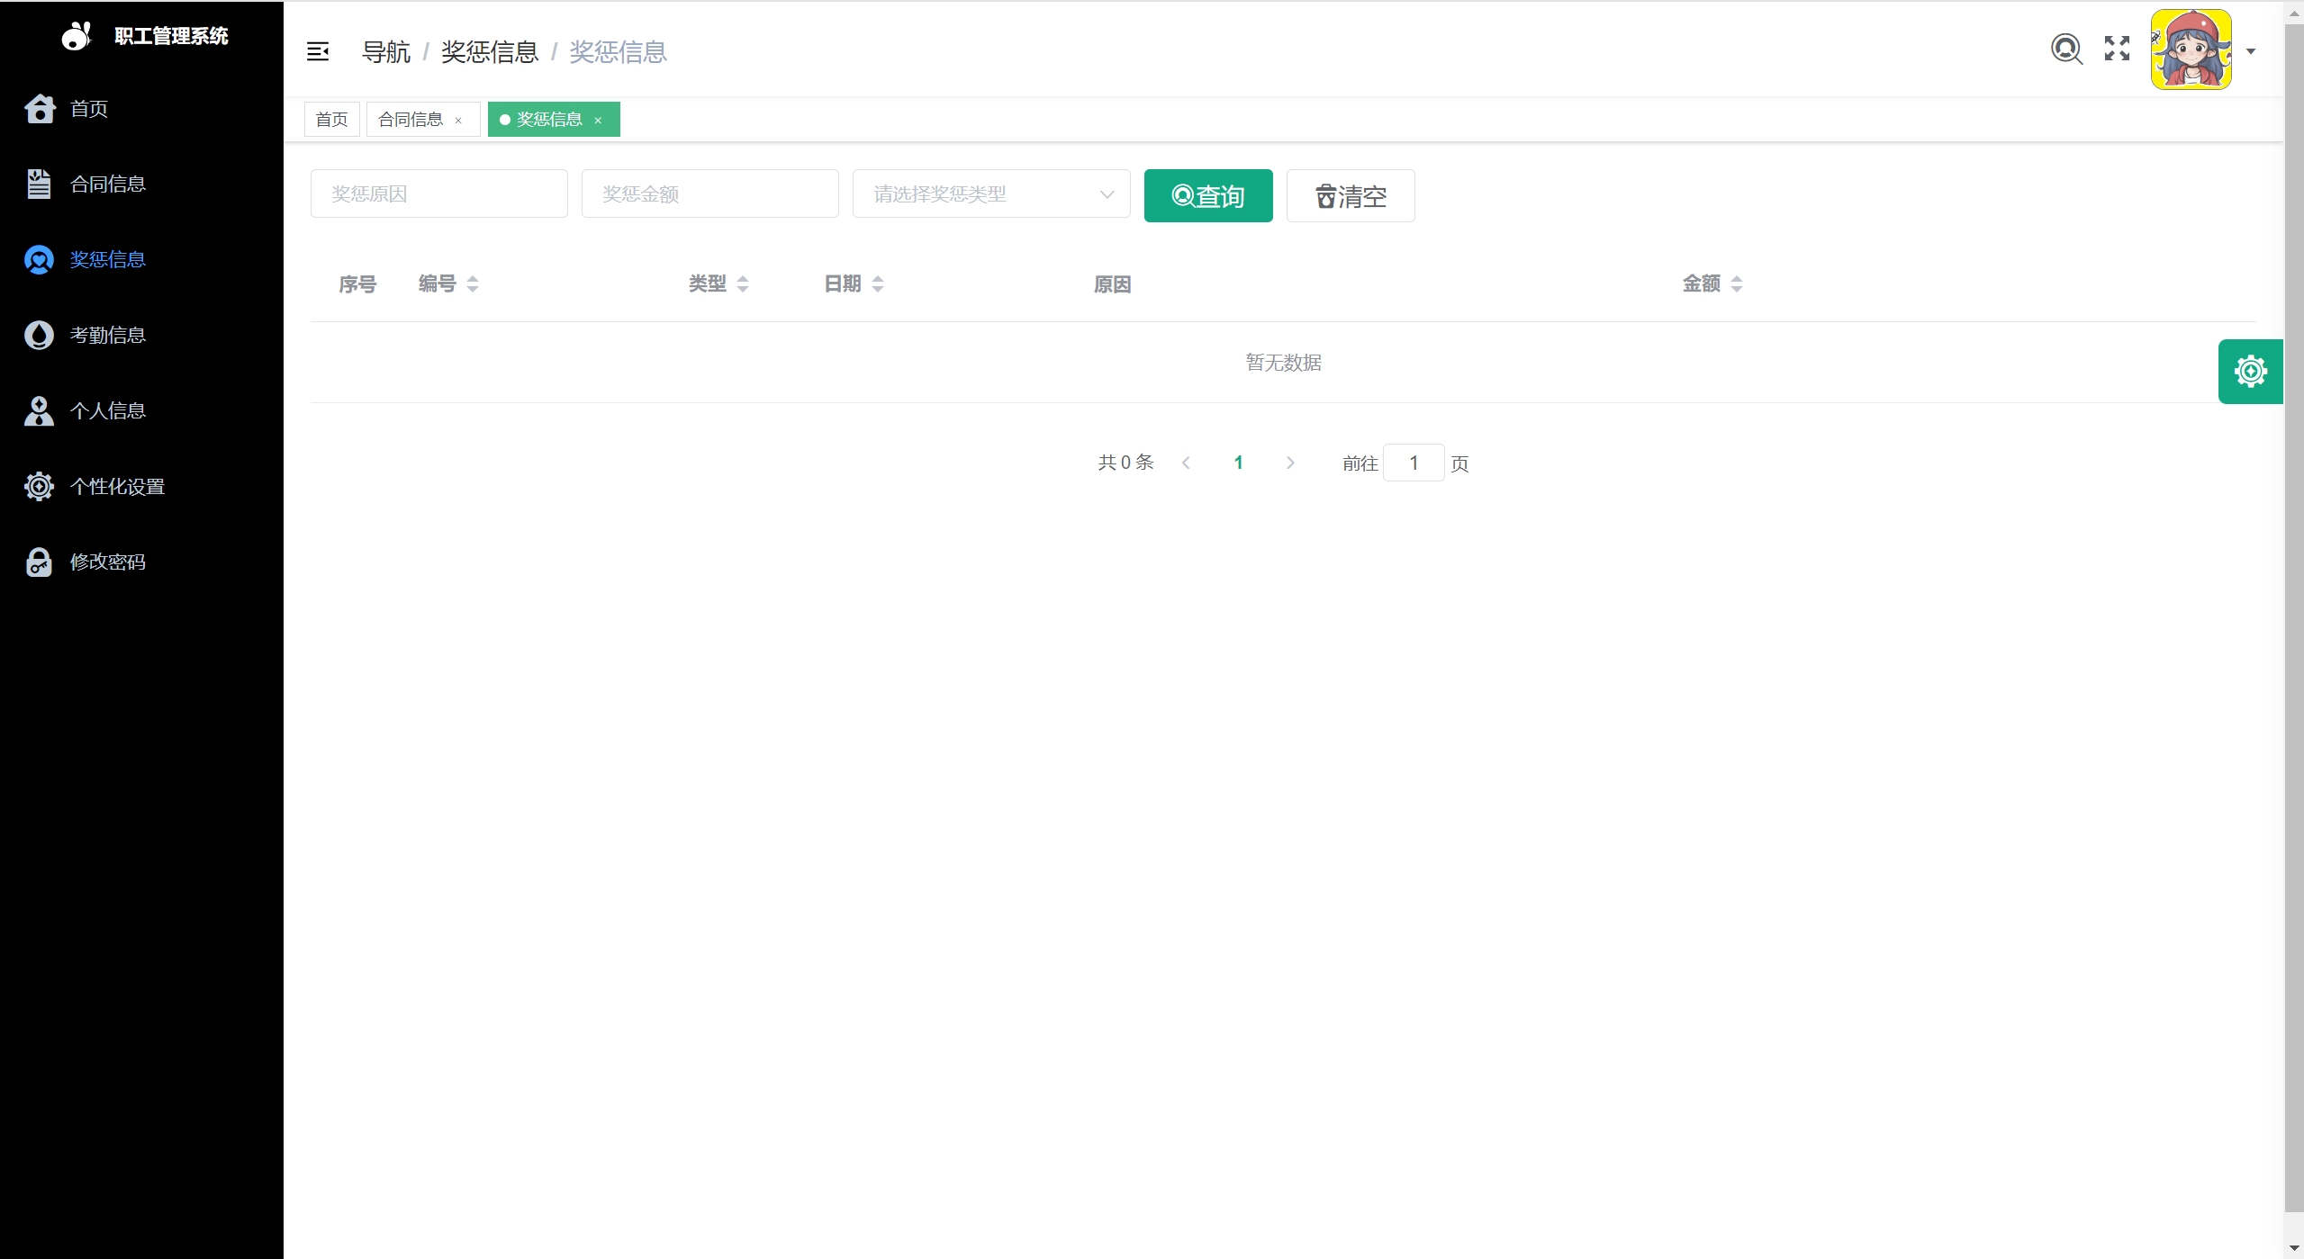The height and width of the screenshot is (1259, 2304).
Task: Open 修改密码 from the sidebar
Action: (107, 562)
